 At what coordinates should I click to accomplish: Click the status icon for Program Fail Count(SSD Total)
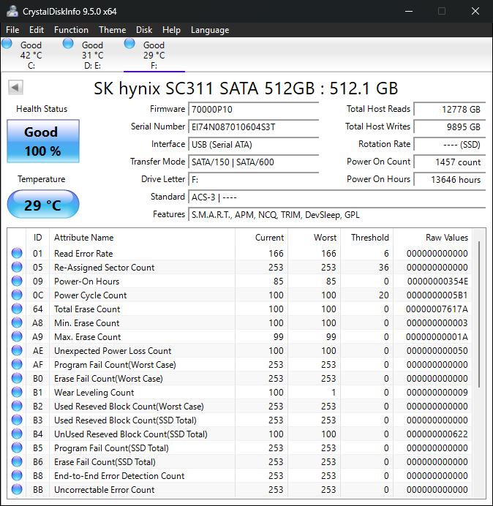pos(17,448)
